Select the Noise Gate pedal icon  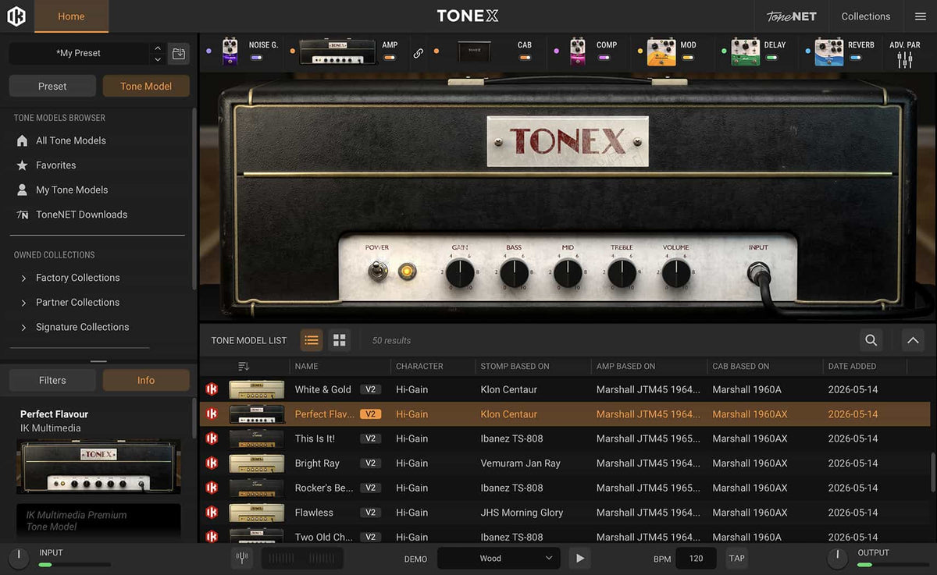(230, 51)
